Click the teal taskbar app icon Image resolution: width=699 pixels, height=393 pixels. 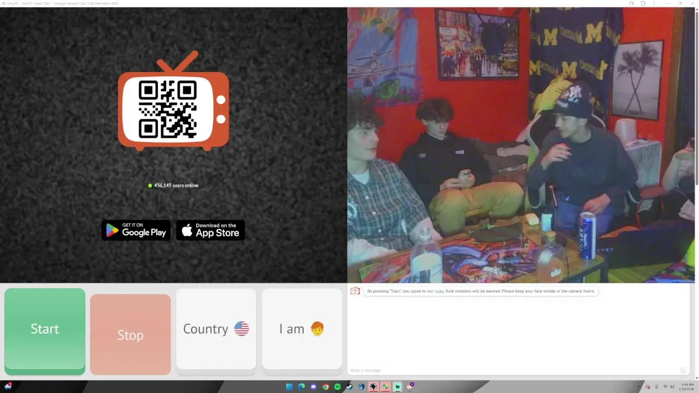click(x=398, y=387)
